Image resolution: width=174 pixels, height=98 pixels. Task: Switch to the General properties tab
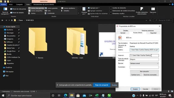[123, 33]
